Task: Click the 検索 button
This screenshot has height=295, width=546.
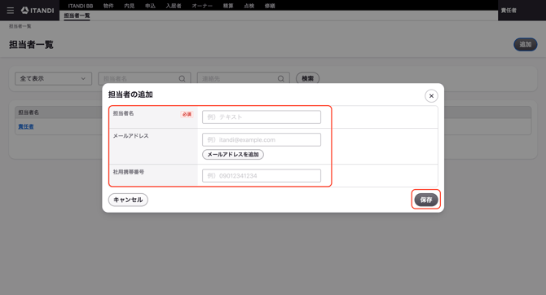Action: pos(307,79)
